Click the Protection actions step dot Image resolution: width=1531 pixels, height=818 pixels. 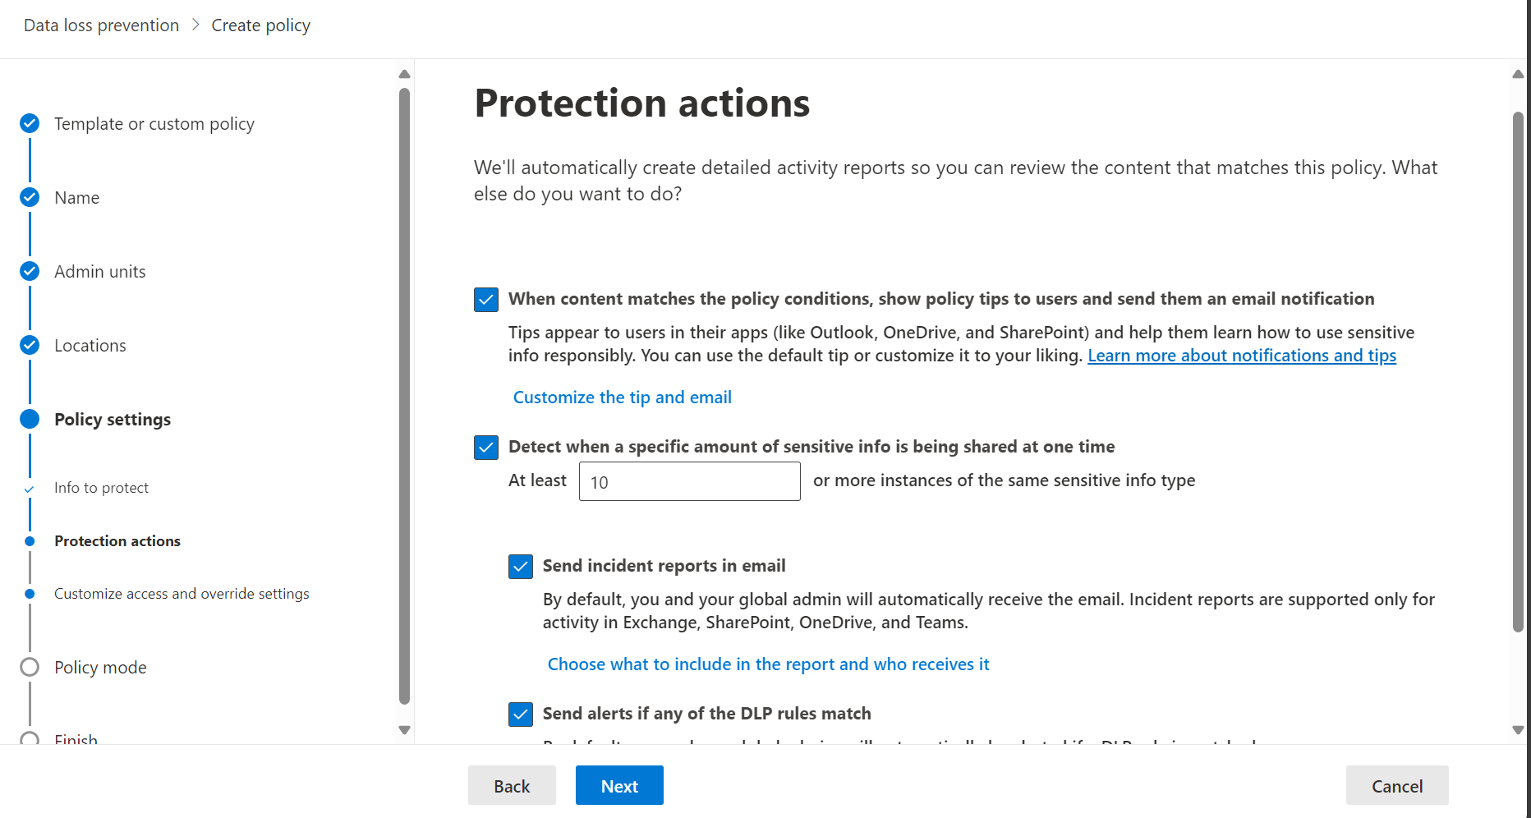tap(30, 540)
